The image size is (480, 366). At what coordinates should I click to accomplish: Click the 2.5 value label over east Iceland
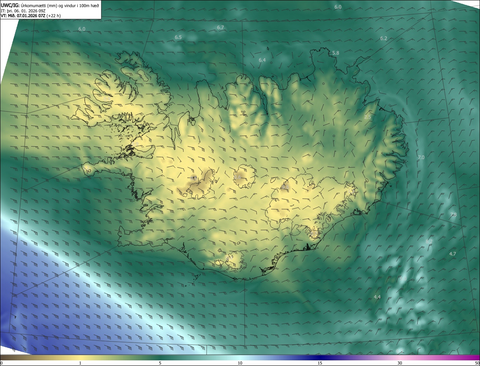367,117
